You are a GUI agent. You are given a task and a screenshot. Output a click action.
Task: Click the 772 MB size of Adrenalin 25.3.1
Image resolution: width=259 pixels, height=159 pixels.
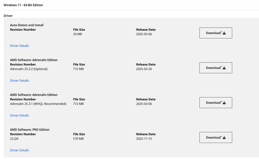point(79,104)
